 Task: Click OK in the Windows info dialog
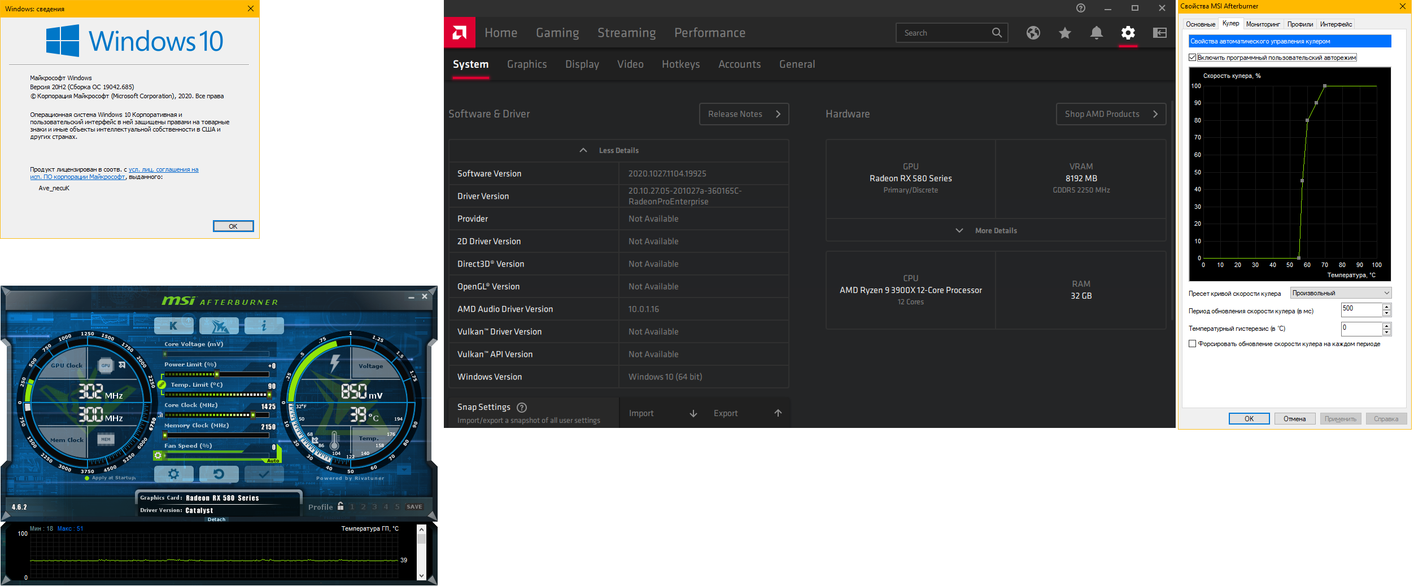tap(233, 226)
